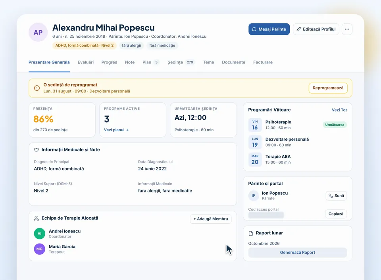Click the heart icon beside Informații Medicale
The width and height of the screenshot is (381, 280).
coord(37,150)
